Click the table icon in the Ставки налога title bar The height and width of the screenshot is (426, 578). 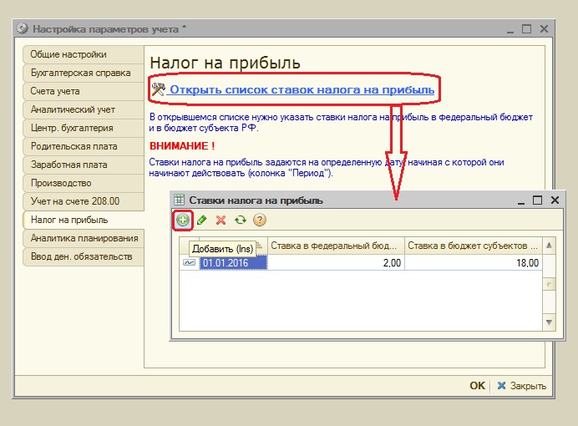[x=179, y=200]
